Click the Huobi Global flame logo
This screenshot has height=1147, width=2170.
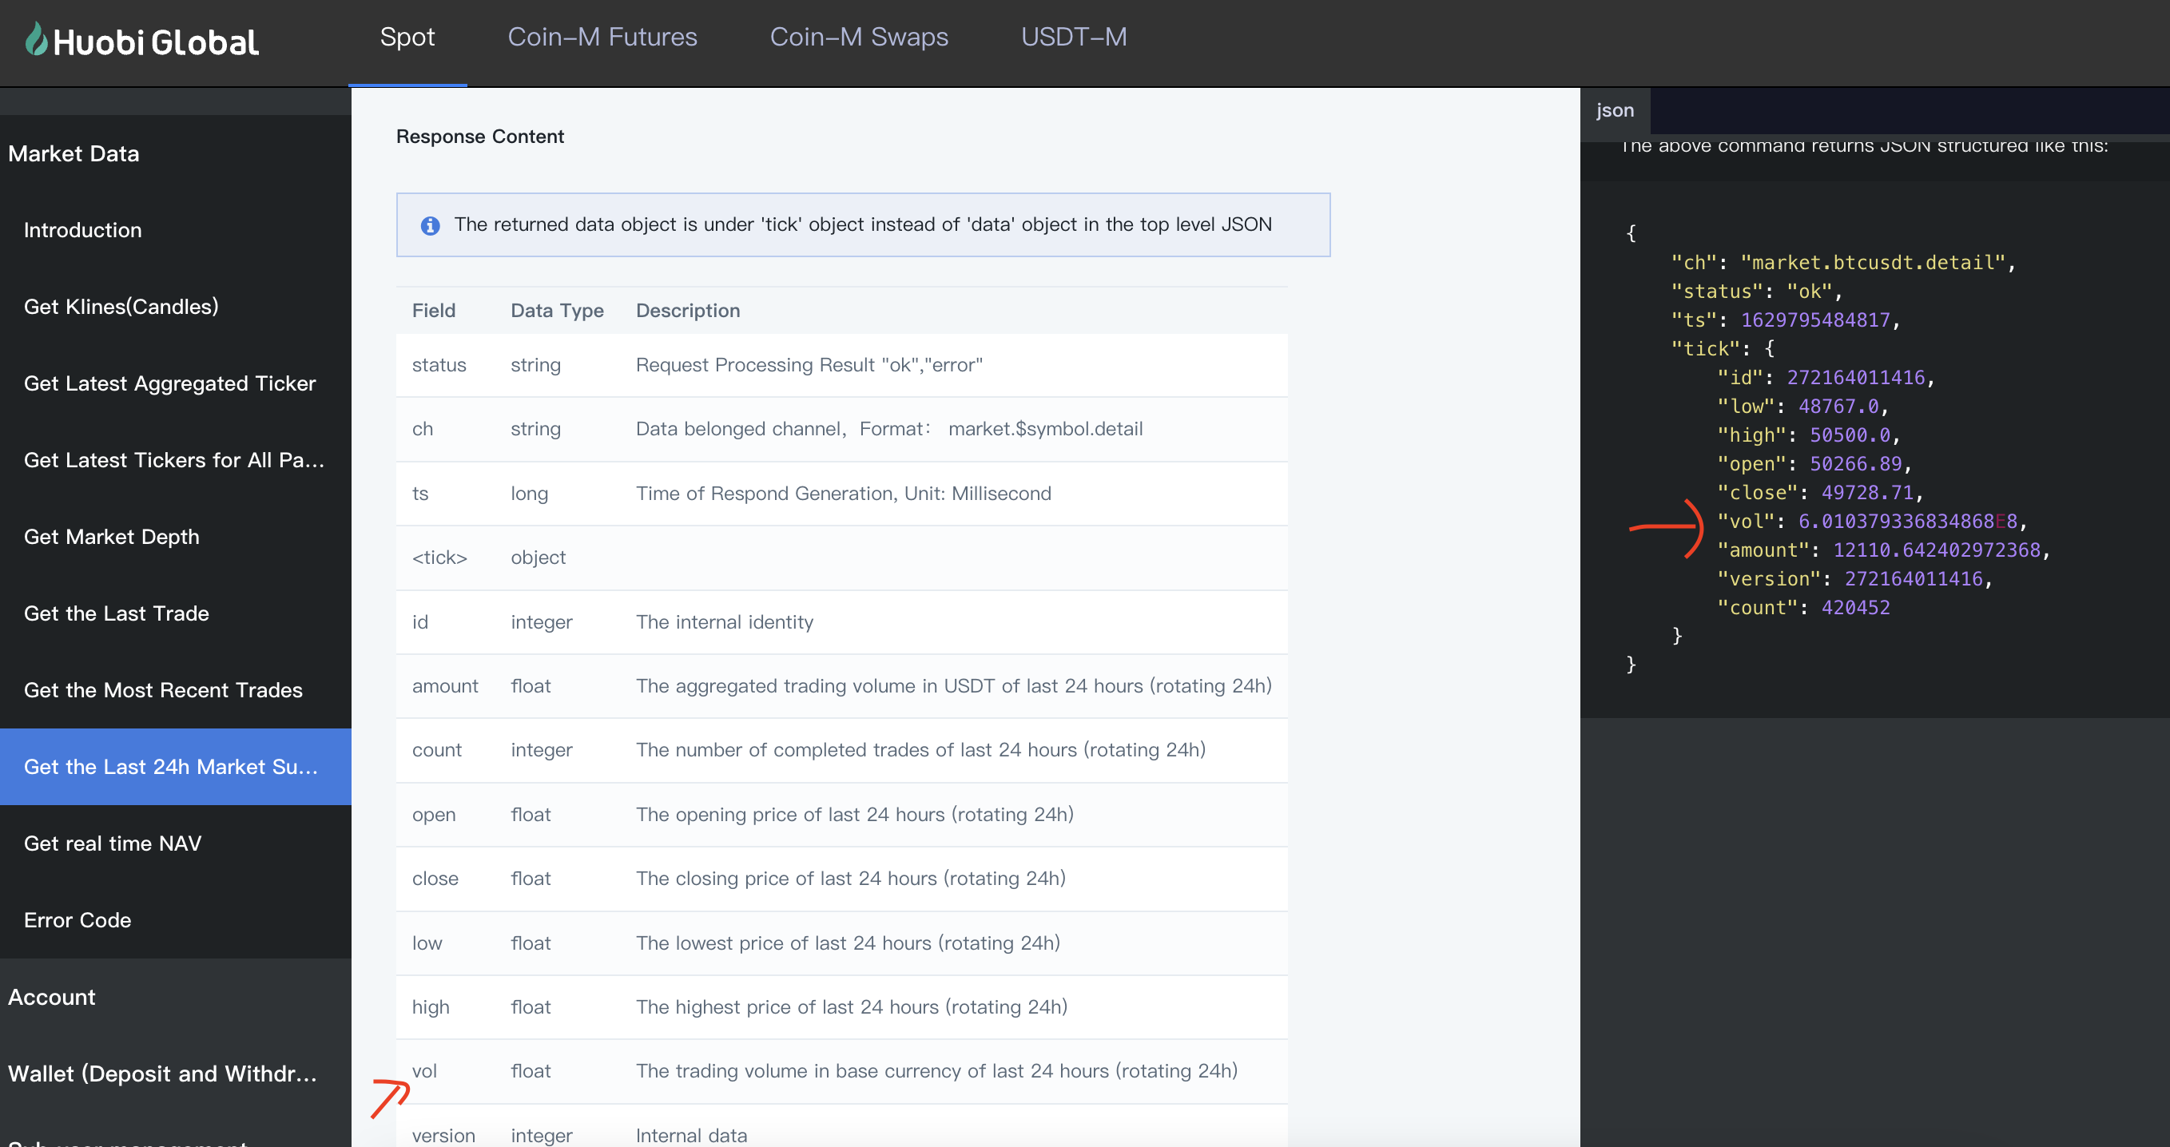pyautogui.click(x=36, y=40)
